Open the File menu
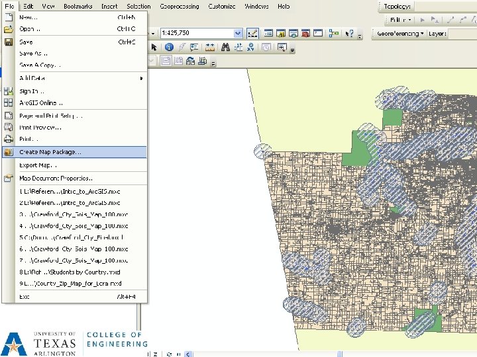The image size is (477, 357). [9, 6]
